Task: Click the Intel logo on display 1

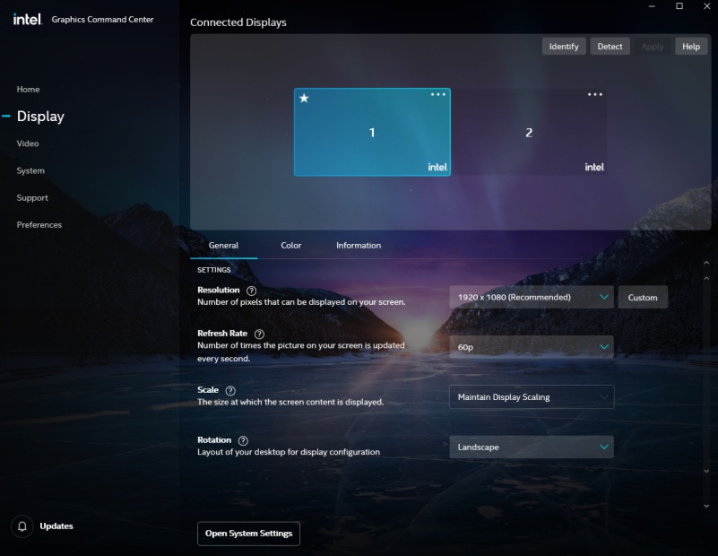Action: click(437, 167)
